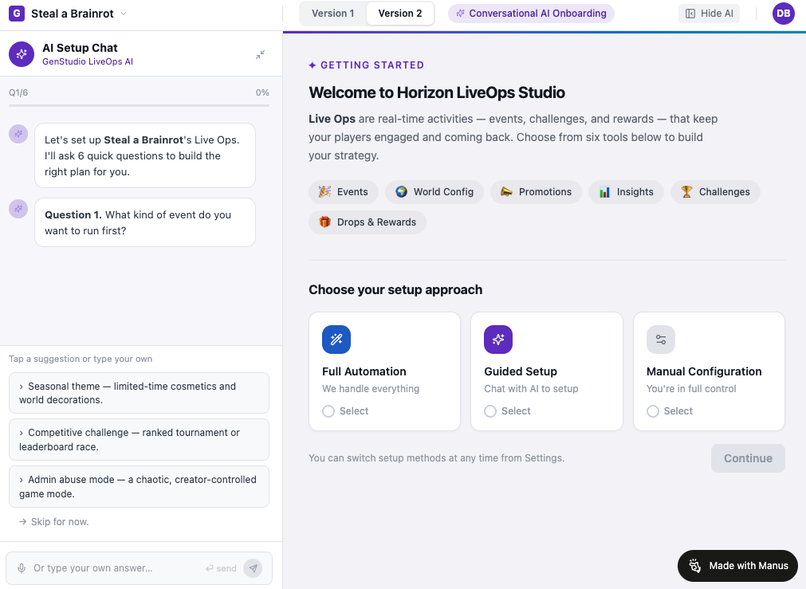This screenshot has height=589, width=806.
Task: Switch to the Version 2 tab
Action: click(400, 14)
